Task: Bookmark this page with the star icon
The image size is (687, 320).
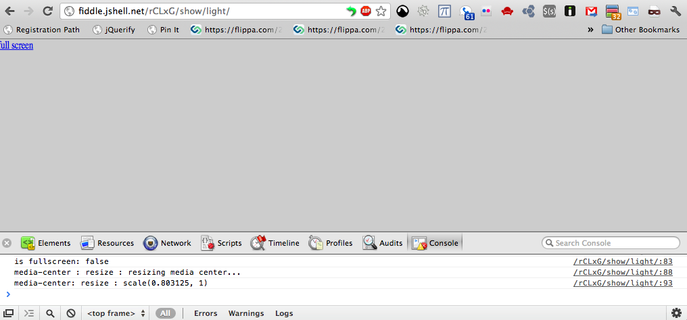Action: [381, 11]
